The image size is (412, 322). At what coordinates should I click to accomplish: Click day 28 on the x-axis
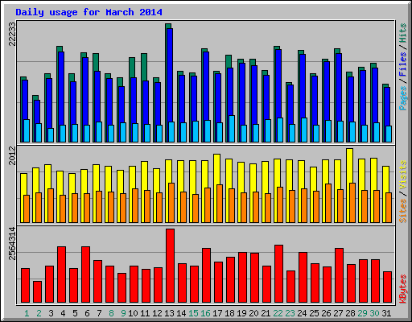point(350,313)
